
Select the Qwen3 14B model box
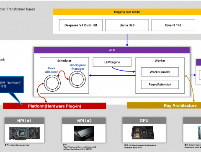coord(173,25)
